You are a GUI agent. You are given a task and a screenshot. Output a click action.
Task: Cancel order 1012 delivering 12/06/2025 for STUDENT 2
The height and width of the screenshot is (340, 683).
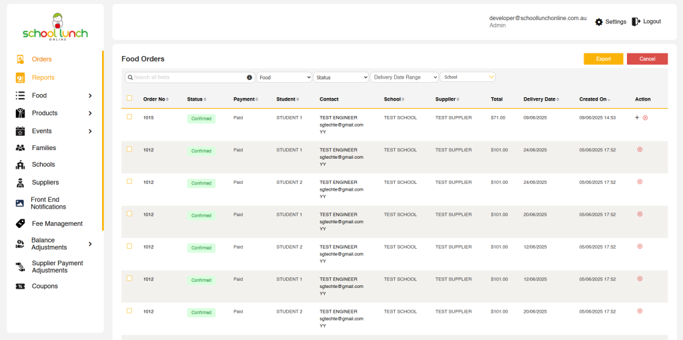640,246
